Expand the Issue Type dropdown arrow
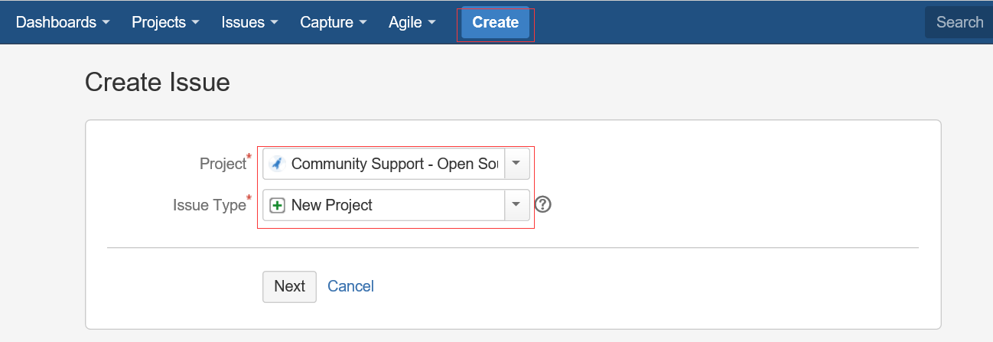Screen dimensions: 993x342 tap(516, 204)
